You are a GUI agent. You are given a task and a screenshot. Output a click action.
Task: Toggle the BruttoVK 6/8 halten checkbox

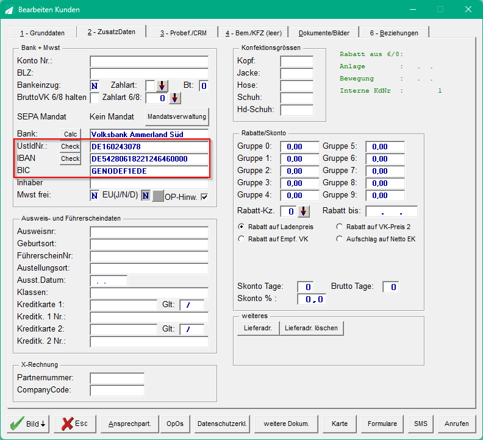95,98
